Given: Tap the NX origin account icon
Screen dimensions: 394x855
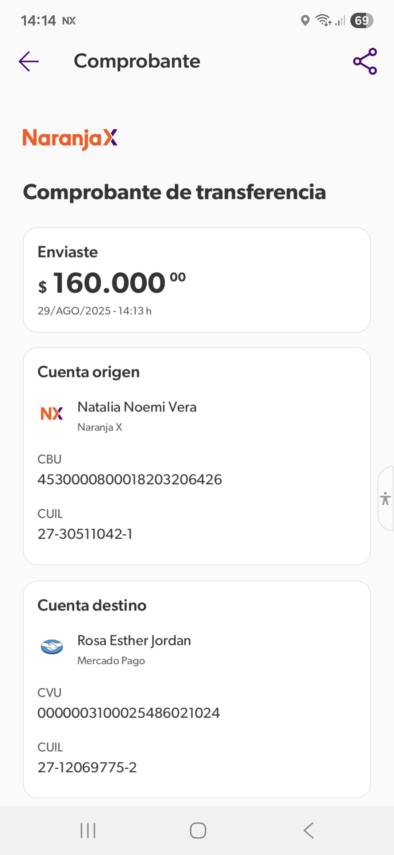Looking at the screenshot, I should 52,414.
